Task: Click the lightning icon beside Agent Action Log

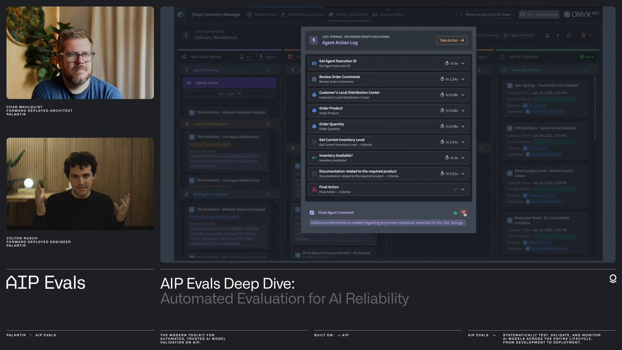Action: 314,40
